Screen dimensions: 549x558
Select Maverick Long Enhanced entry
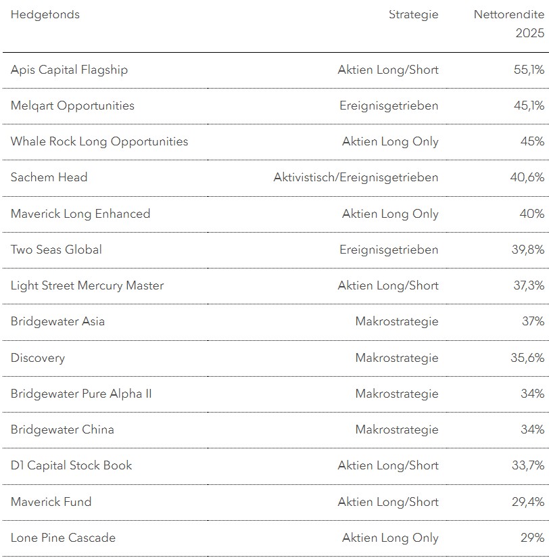click(x=80, y=214)
